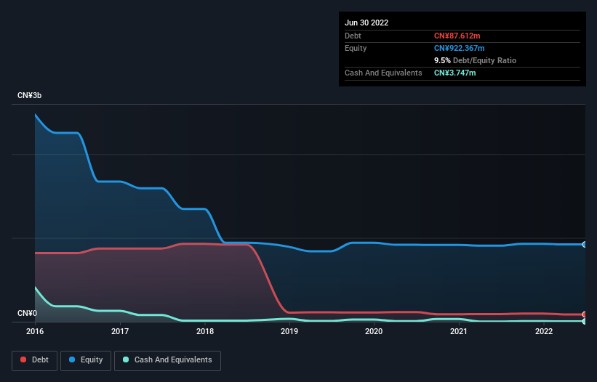This screenshot has height=382, width=597.
Task: Select the Equity endpoint marker for Jun 2022
Action: point(585,245)
